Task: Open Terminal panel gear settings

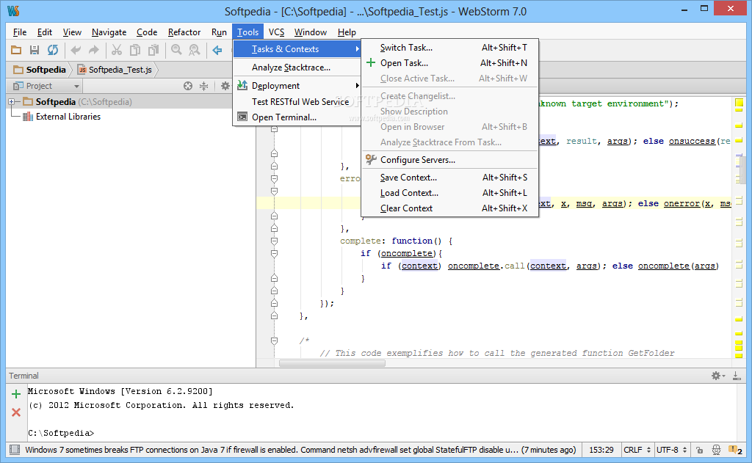Action: tap(717, 376)
